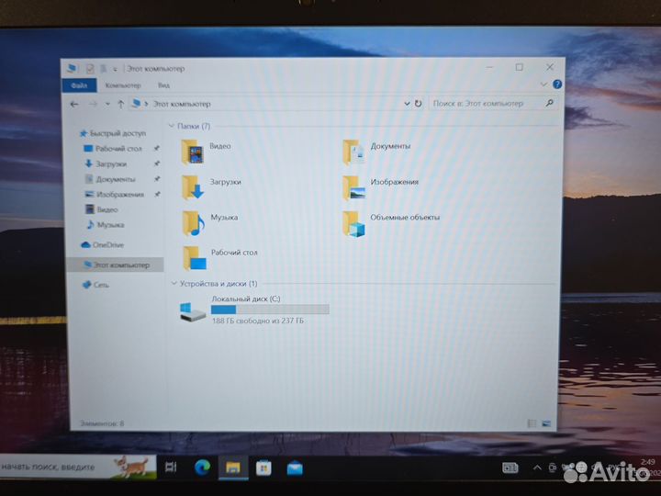Open Mail app from the taskbar
The height and width of the screenshot is (496, 661).
pyautogui.click(x=295, y=468)
